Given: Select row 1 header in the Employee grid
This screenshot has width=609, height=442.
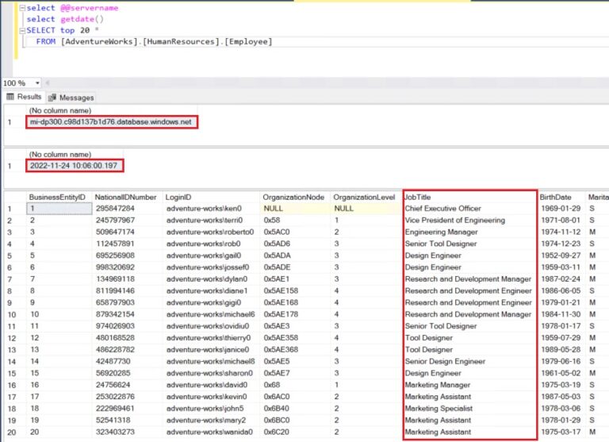Looking at the screenshot, I should click(10, 209).
